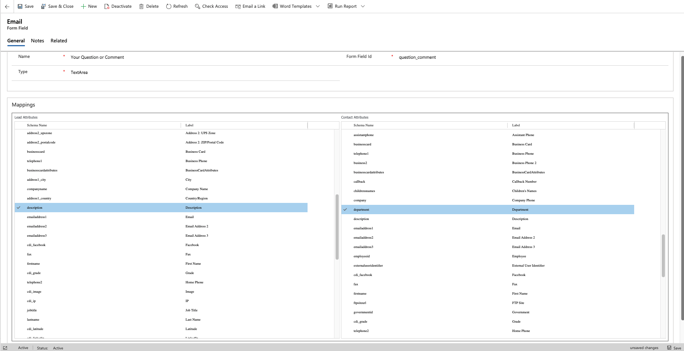The width and height of the screenshot is (684, 351).
Task: Switch to the Notes tab
Action: pos(37,40)
